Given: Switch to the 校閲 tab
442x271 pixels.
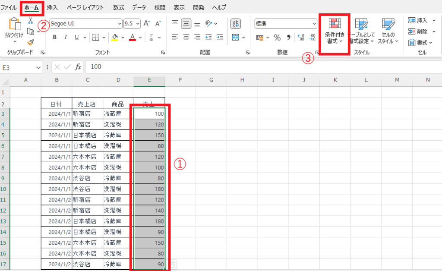Looking at the screenshot, I should click(x=160, y=8).
